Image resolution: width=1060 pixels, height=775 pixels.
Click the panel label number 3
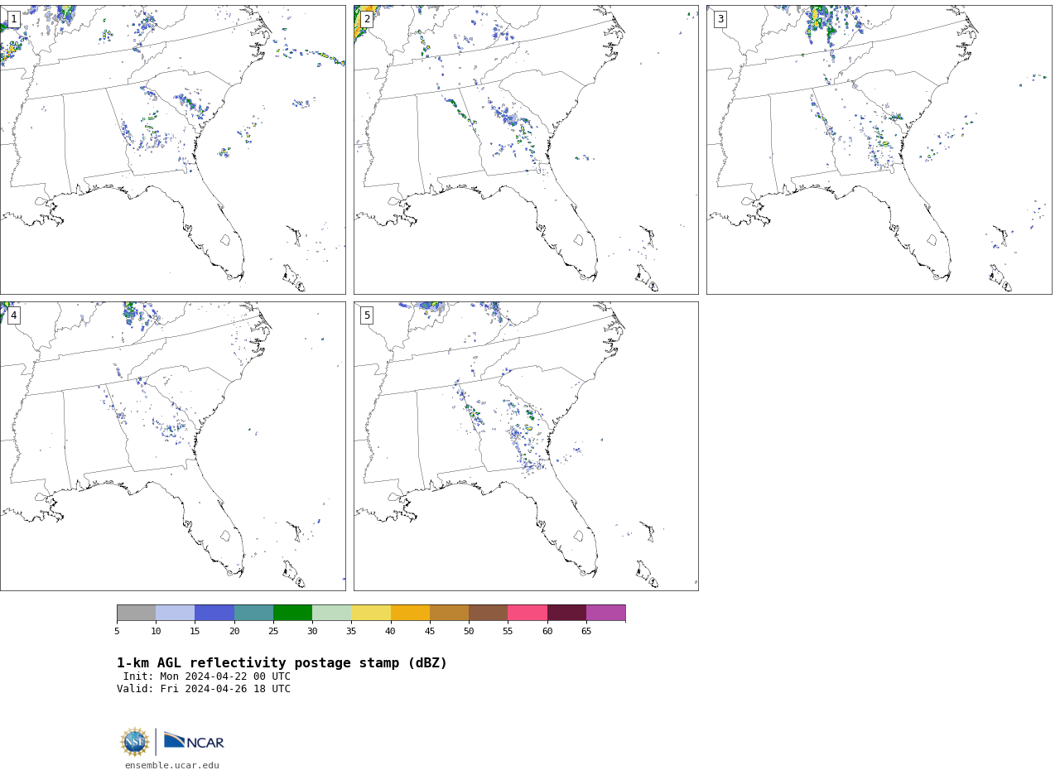pyautogui.click(x=720, y=19)
